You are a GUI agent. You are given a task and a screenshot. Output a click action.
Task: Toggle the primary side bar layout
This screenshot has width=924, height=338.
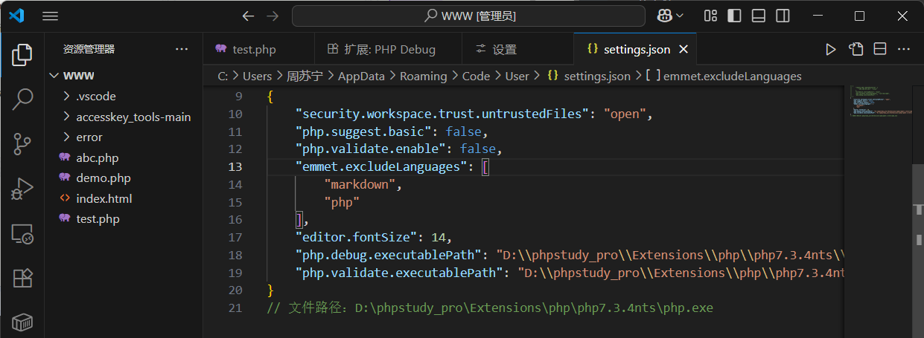(734, 16)
